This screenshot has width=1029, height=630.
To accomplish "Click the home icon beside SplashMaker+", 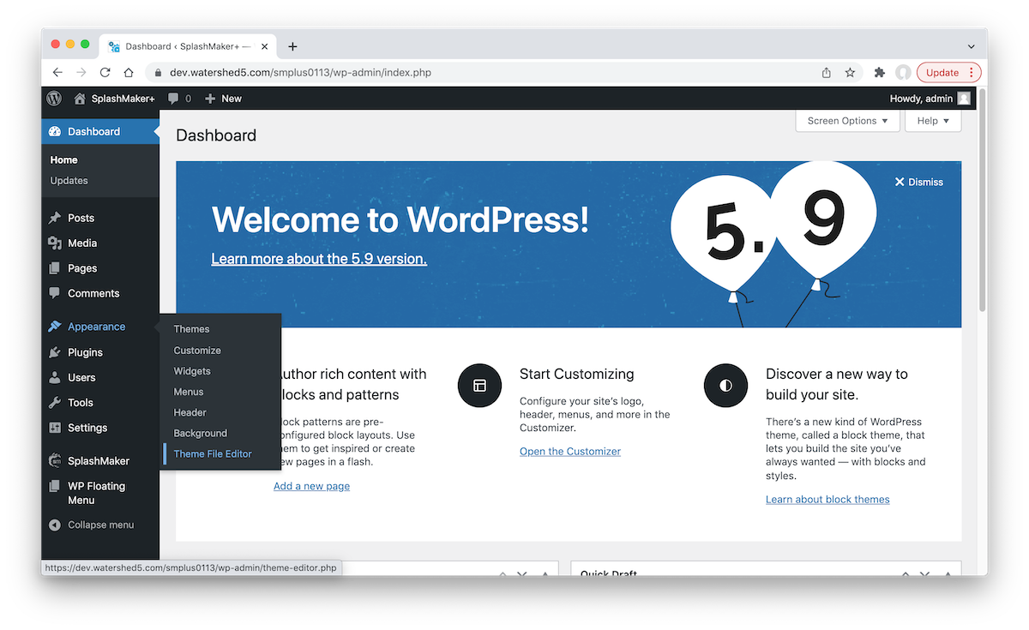I will [x=80, y=99].
